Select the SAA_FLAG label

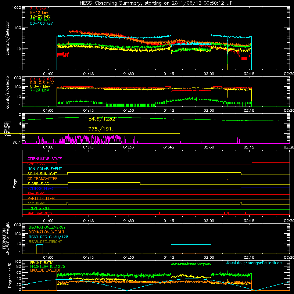(36, 193)
